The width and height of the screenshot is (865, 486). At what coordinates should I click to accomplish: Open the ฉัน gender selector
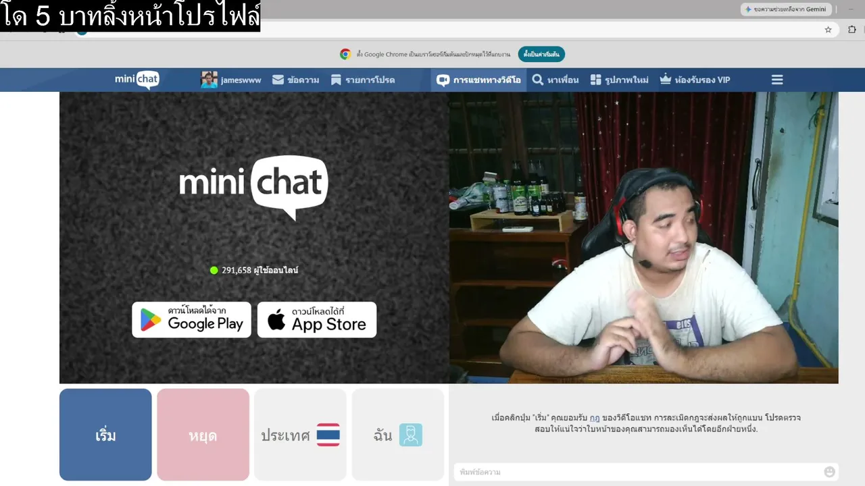pyautogui.click(x=397, y=435)
